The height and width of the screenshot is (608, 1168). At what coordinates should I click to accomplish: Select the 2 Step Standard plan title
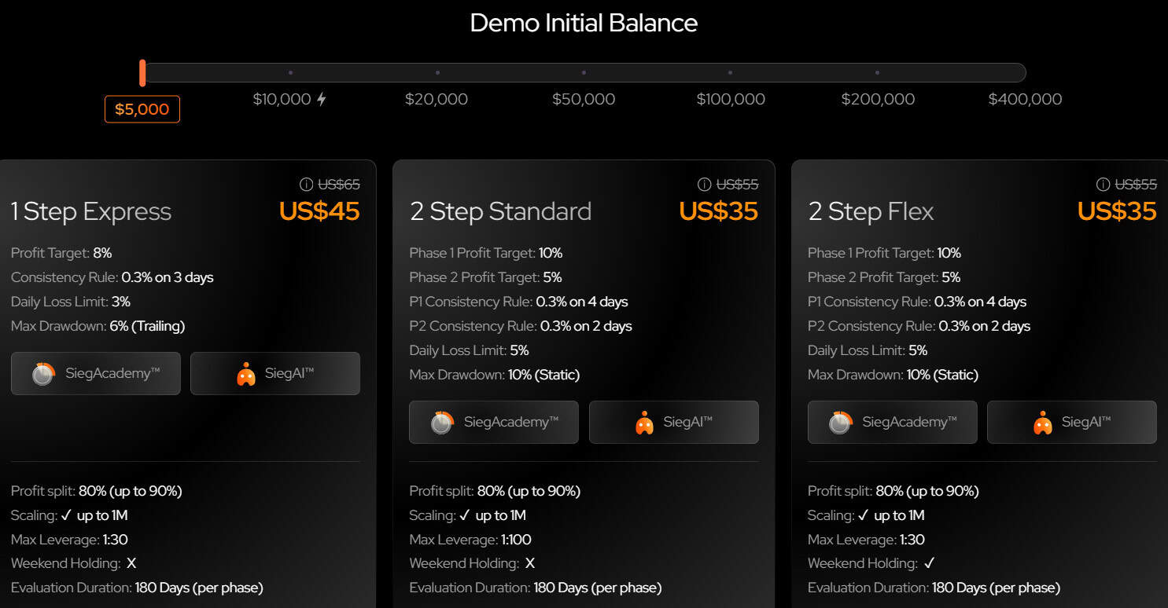click(x=500, y=211)
